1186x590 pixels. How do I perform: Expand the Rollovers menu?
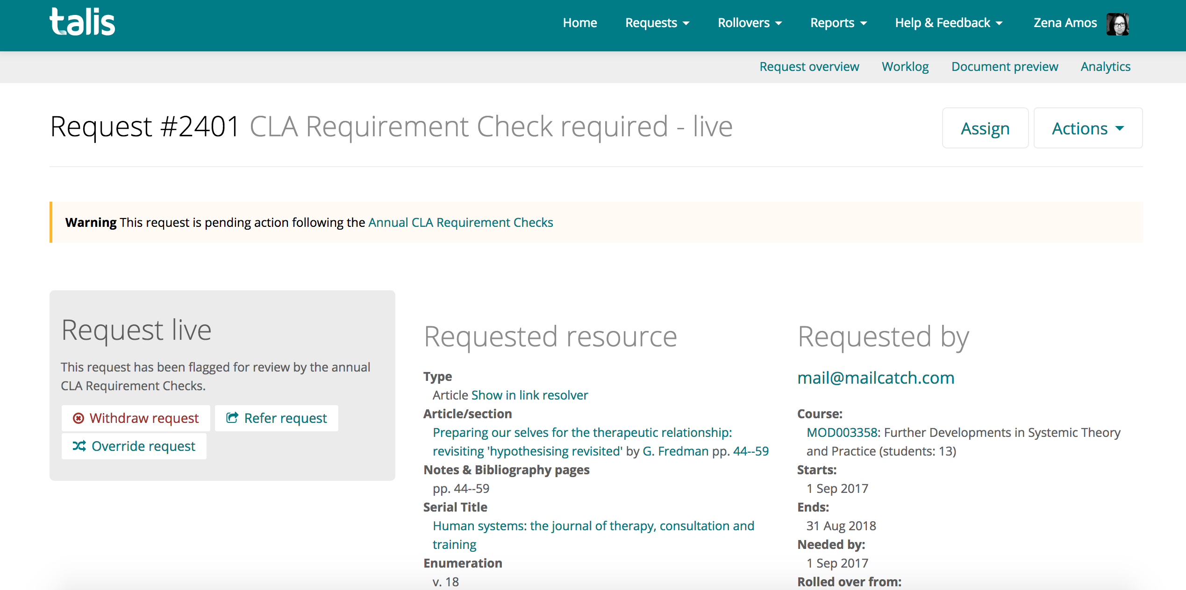750,23
